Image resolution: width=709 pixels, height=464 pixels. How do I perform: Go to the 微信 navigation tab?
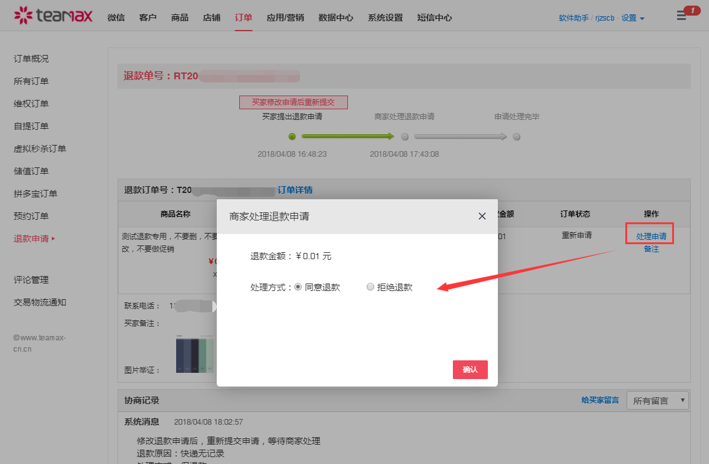(x=116, y=17)
